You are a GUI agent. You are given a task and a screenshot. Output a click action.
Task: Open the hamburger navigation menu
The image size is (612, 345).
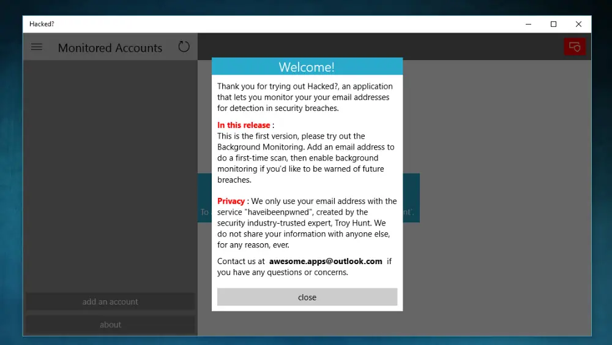tap(37, 47)
